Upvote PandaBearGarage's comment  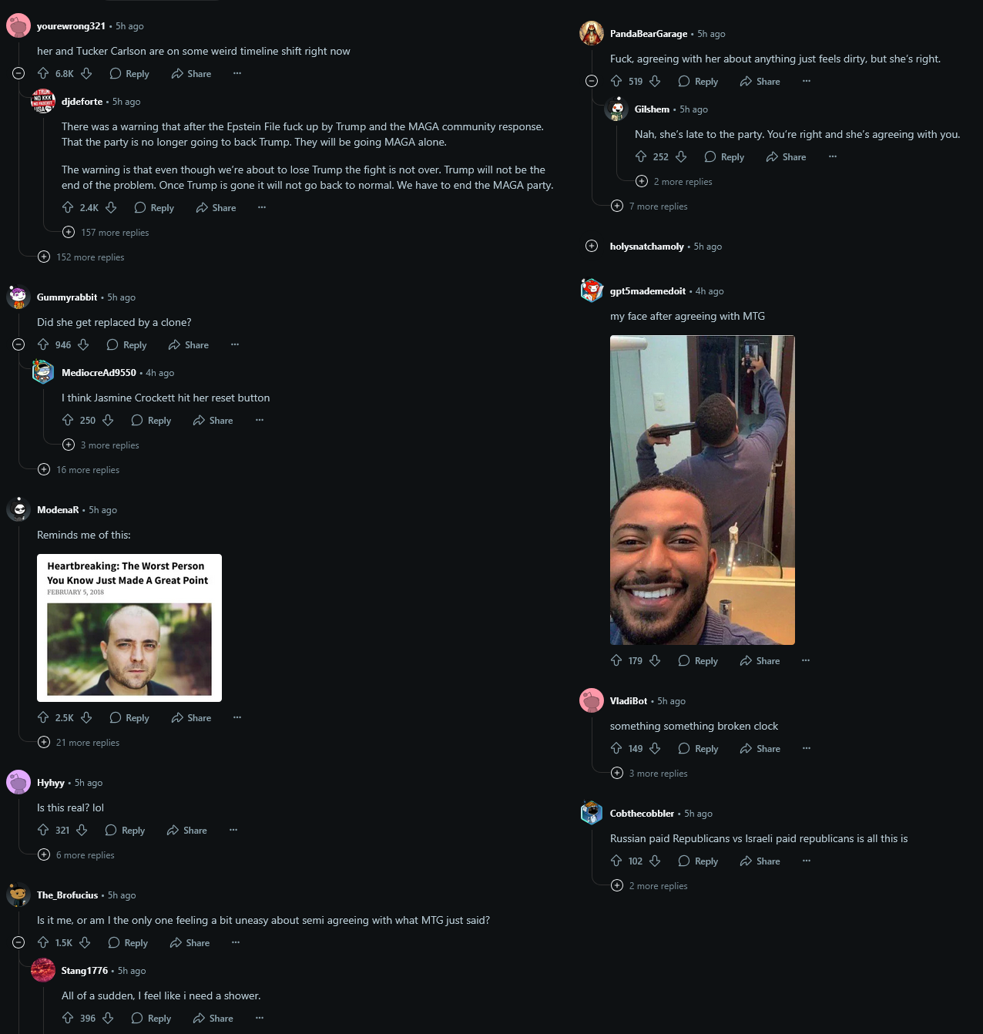point(616,82)
